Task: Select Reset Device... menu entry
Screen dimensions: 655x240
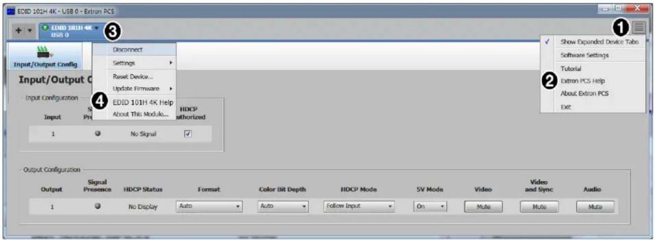Action: point(134,76)
